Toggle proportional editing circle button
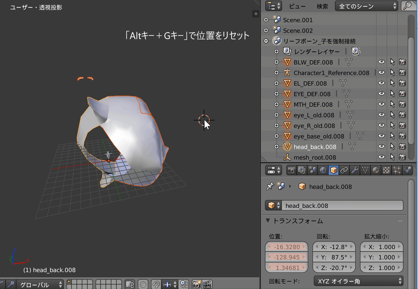Screen dimensions: 418x289 (x=143, y=285)
